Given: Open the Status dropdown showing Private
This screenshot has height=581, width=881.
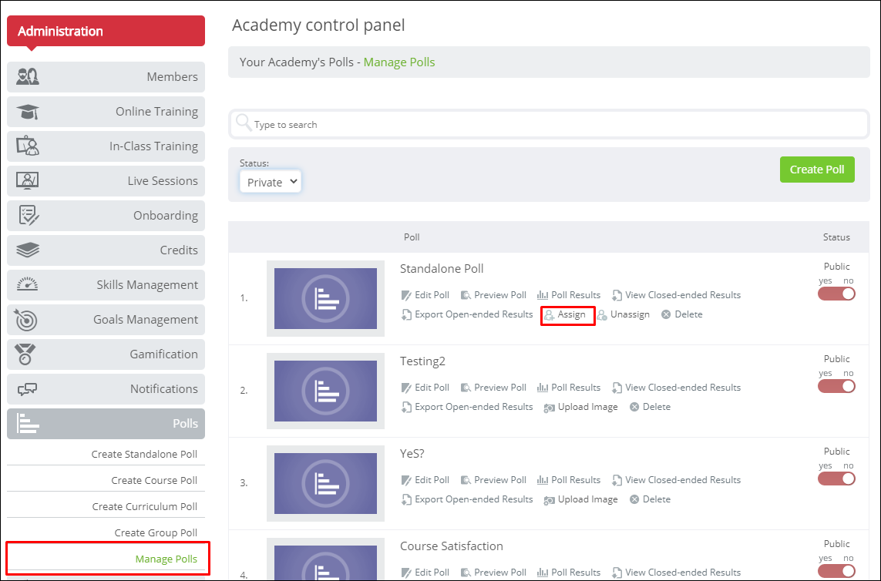Looking at the screenshot, I should point(271,182).
